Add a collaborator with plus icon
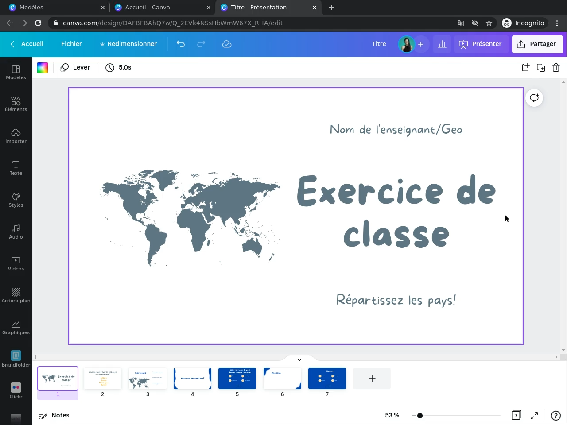Viewport: 567px width, 425px height. [421, 44]
